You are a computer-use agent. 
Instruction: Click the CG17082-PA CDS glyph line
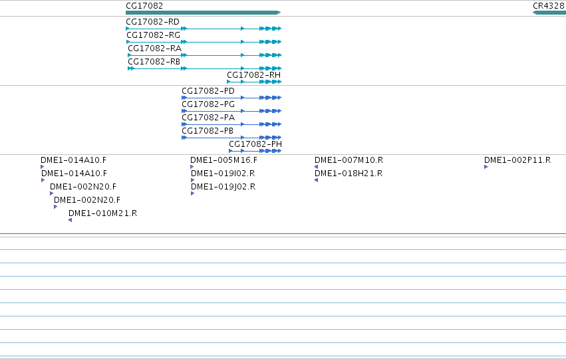(231, 124)
